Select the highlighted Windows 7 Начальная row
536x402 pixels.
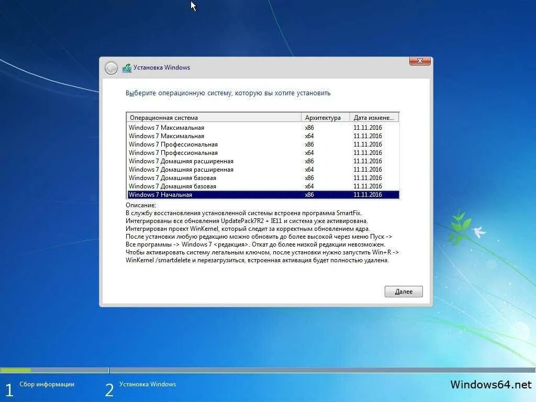pyautogui.click(x=263, y=195)
